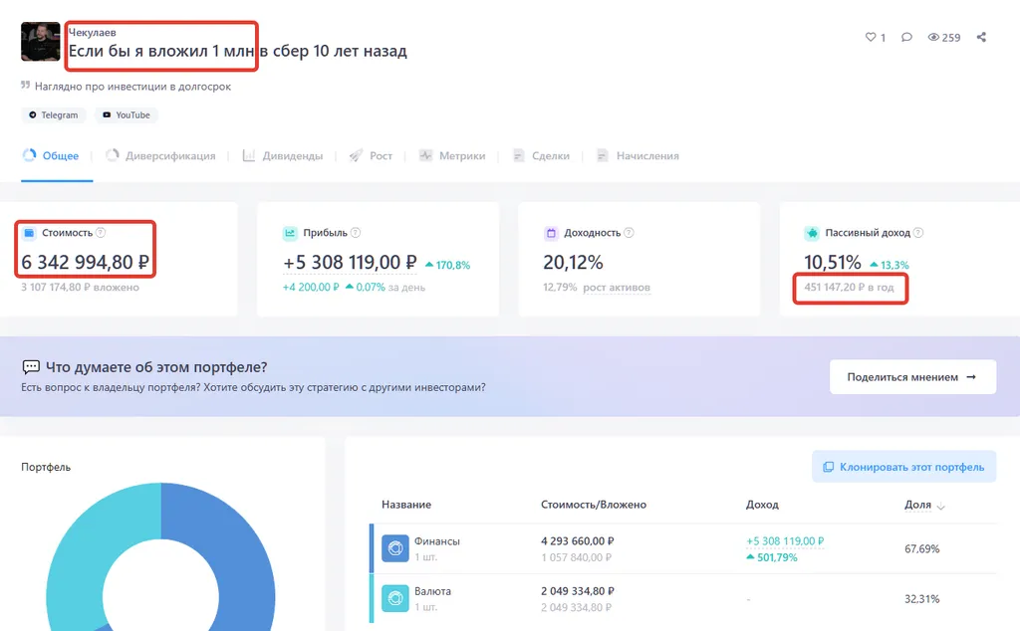
Task: Click the heart like icon
Action: (870, 38)
